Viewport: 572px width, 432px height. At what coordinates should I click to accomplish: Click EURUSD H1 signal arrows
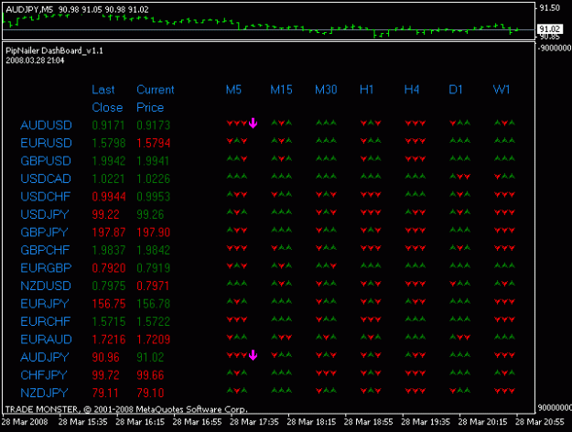(x=371, y=140)
